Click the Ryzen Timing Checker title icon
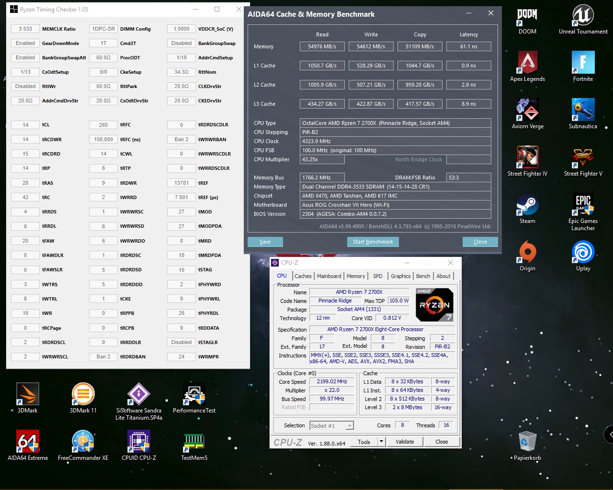Image resolution: width=613 pixels, height=490 pixels. pyautogui.click(x=13, y=9)
